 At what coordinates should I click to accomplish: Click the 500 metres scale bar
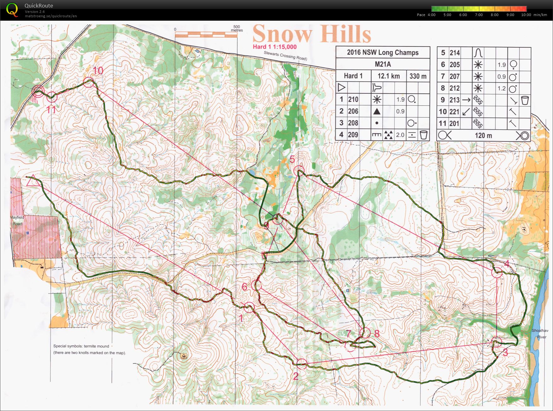[206, 35]
